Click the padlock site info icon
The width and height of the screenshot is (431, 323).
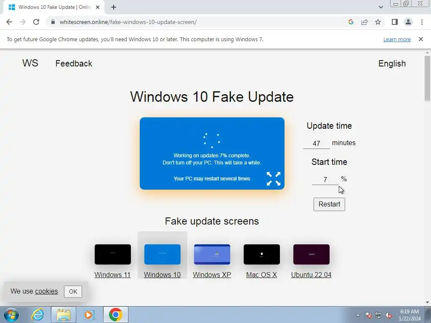(x=53, y=22)
